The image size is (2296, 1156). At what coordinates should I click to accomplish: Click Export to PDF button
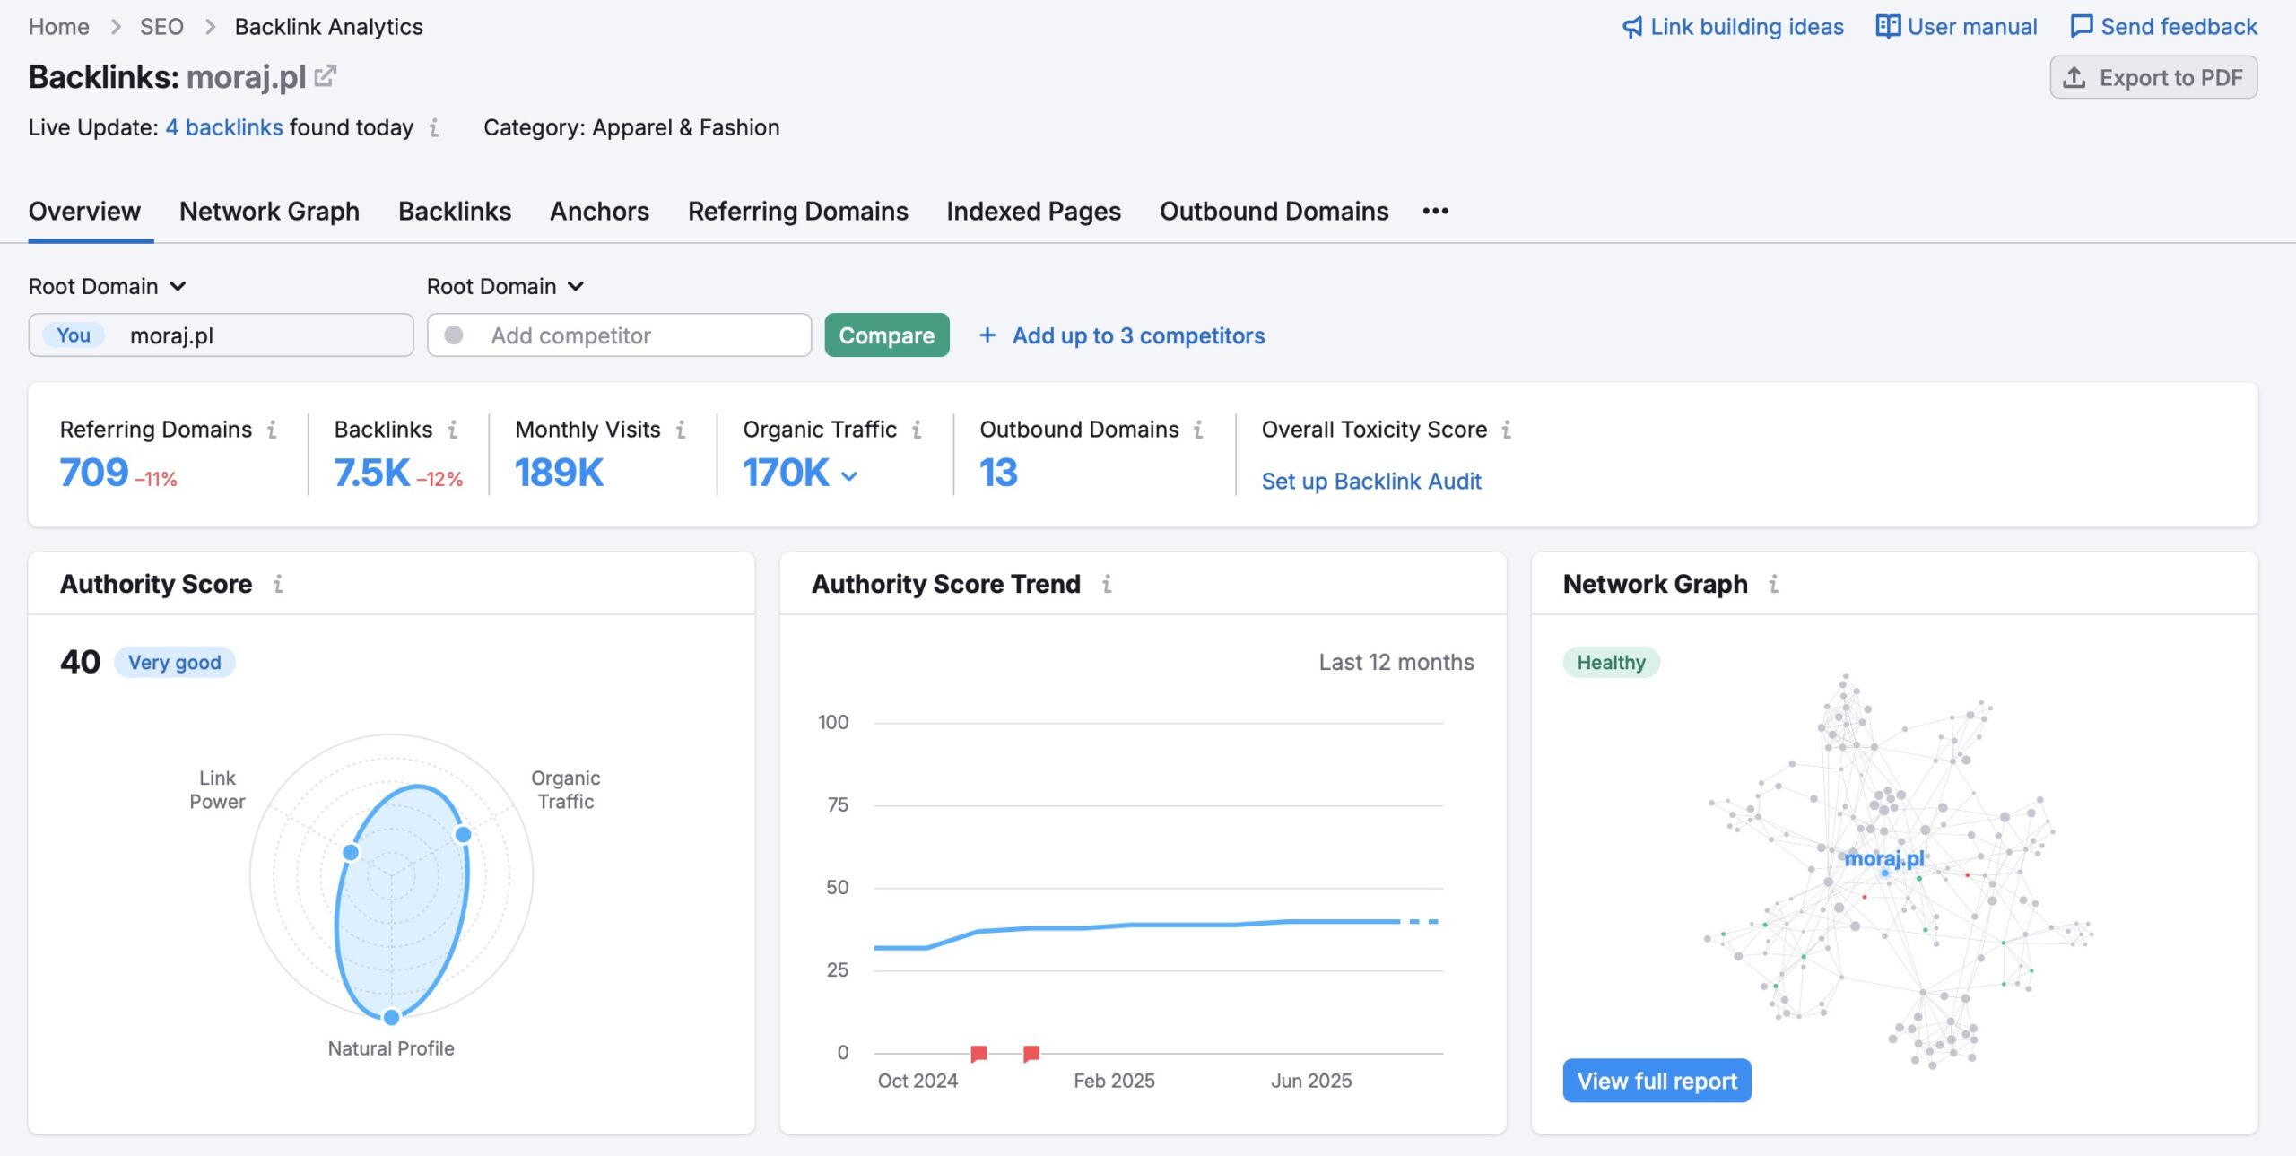2153,78
